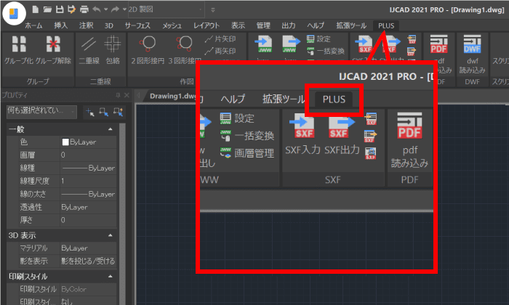Open the IJCAD application menu logo button
This screenshot has height=305, width=509.
click(x=14, y=13)
